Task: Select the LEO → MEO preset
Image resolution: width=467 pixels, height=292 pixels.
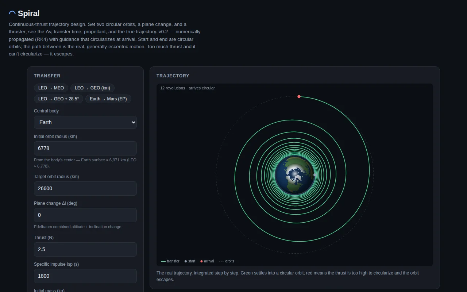Action: (51, 88)
